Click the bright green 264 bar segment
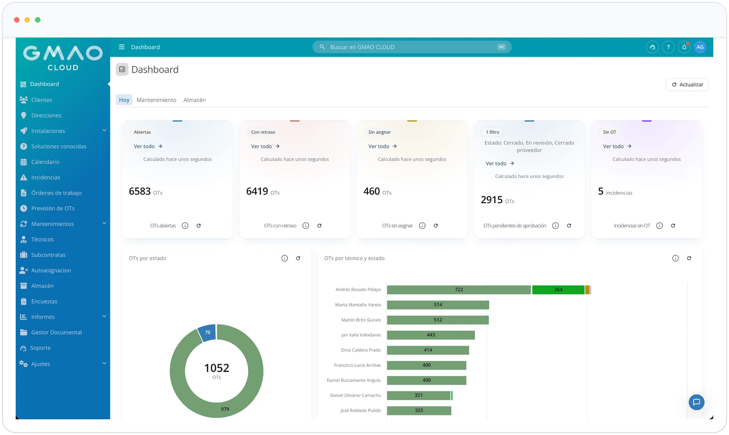The width and height of the screenshot is (729, 435). 558,290
